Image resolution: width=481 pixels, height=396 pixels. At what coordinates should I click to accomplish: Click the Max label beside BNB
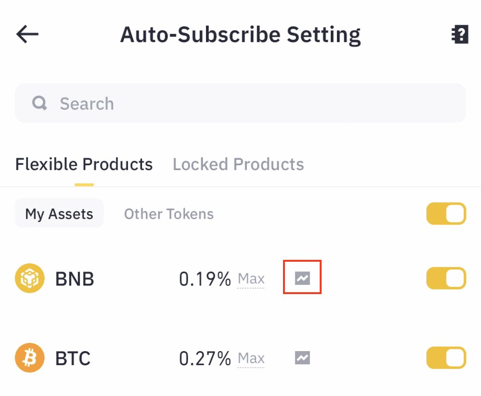coord(251,279)
